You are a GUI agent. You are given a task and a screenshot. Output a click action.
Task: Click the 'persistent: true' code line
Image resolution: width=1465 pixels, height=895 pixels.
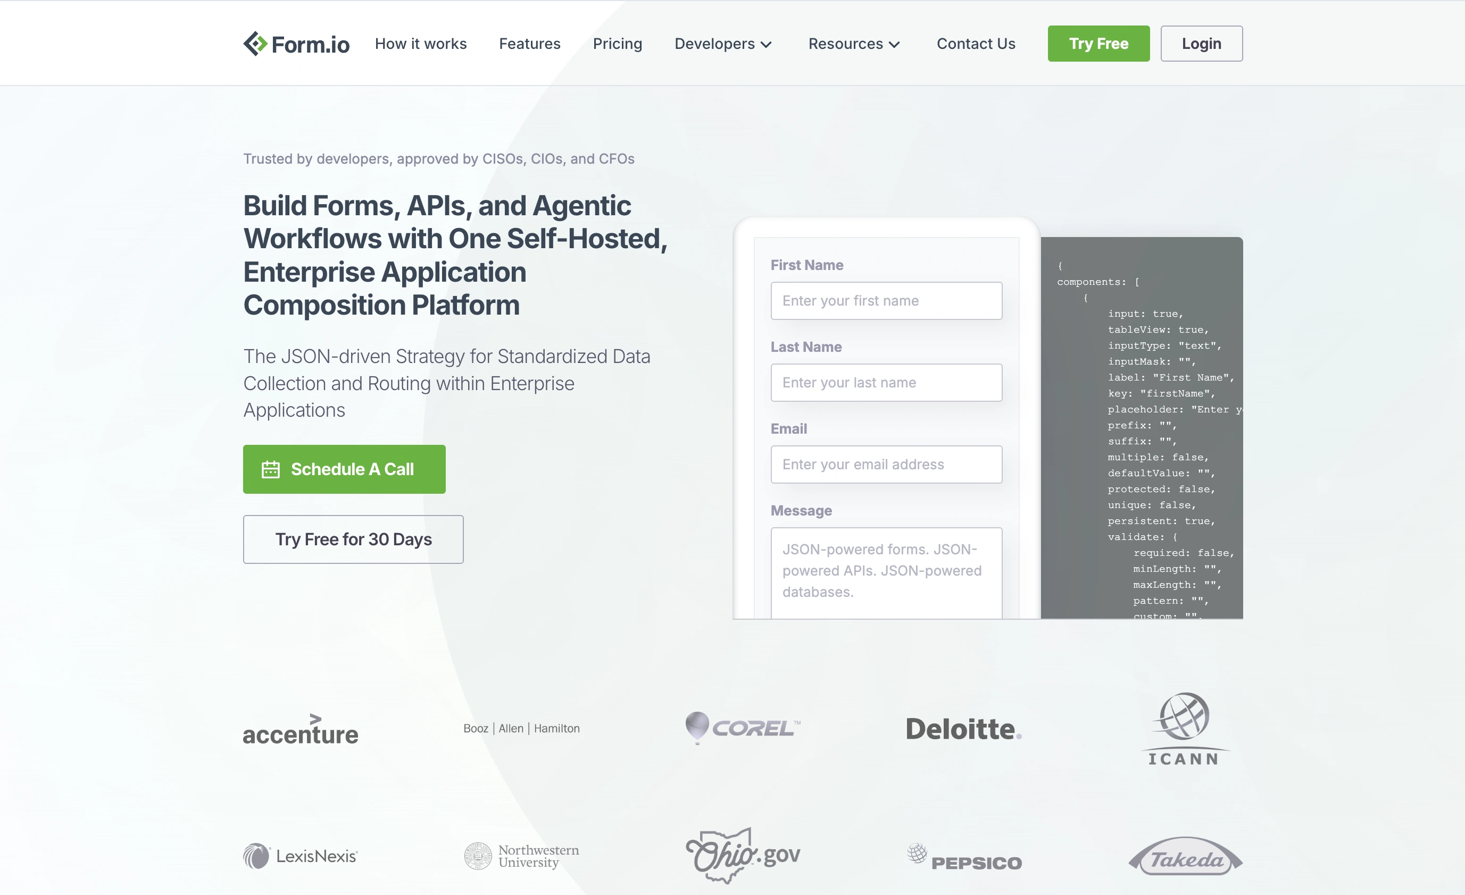point(1161,521)
